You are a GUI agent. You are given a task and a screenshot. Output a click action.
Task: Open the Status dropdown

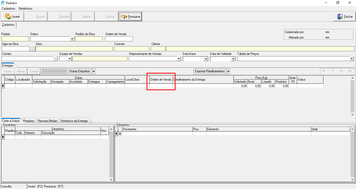tap(72, 39)
